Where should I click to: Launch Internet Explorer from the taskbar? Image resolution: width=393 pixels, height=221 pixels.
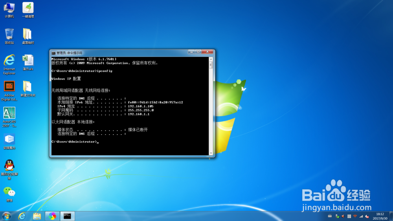[x=22, y=216]
